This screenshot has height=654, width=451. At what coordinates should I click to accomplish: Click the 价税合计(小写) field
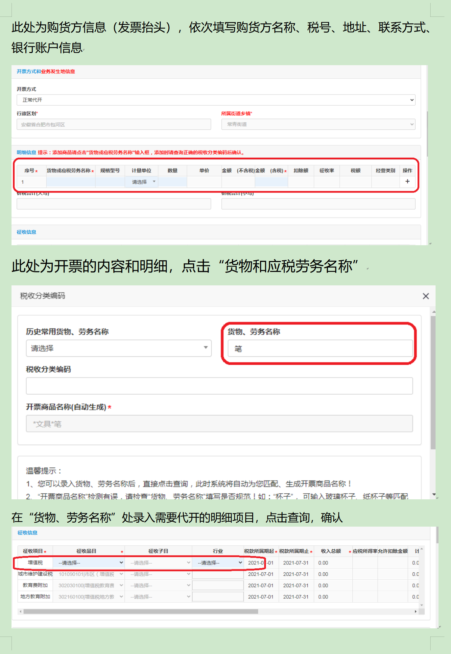coord(318,204)
